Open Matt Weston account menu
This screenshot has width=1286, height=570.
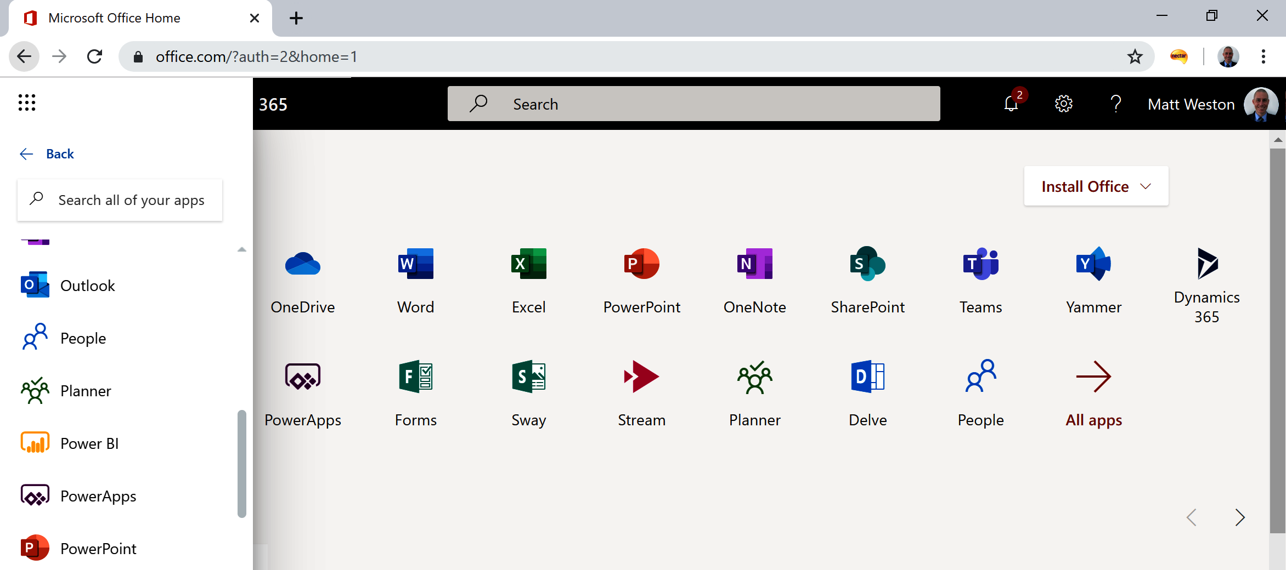tap(1213, 104)
